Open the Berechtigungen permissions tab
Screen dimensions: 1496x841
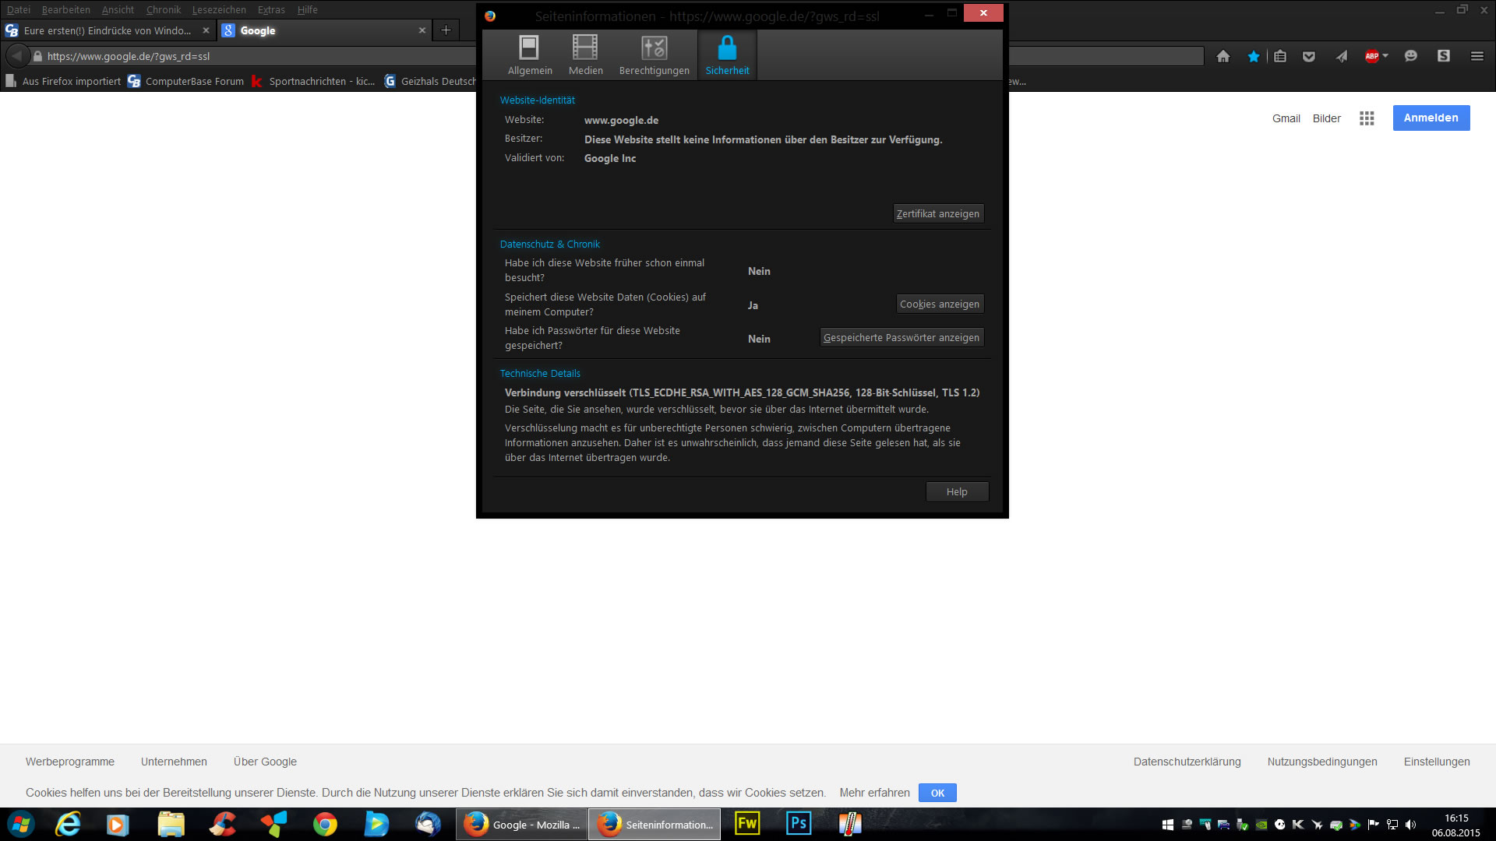[x=654, y=55]
